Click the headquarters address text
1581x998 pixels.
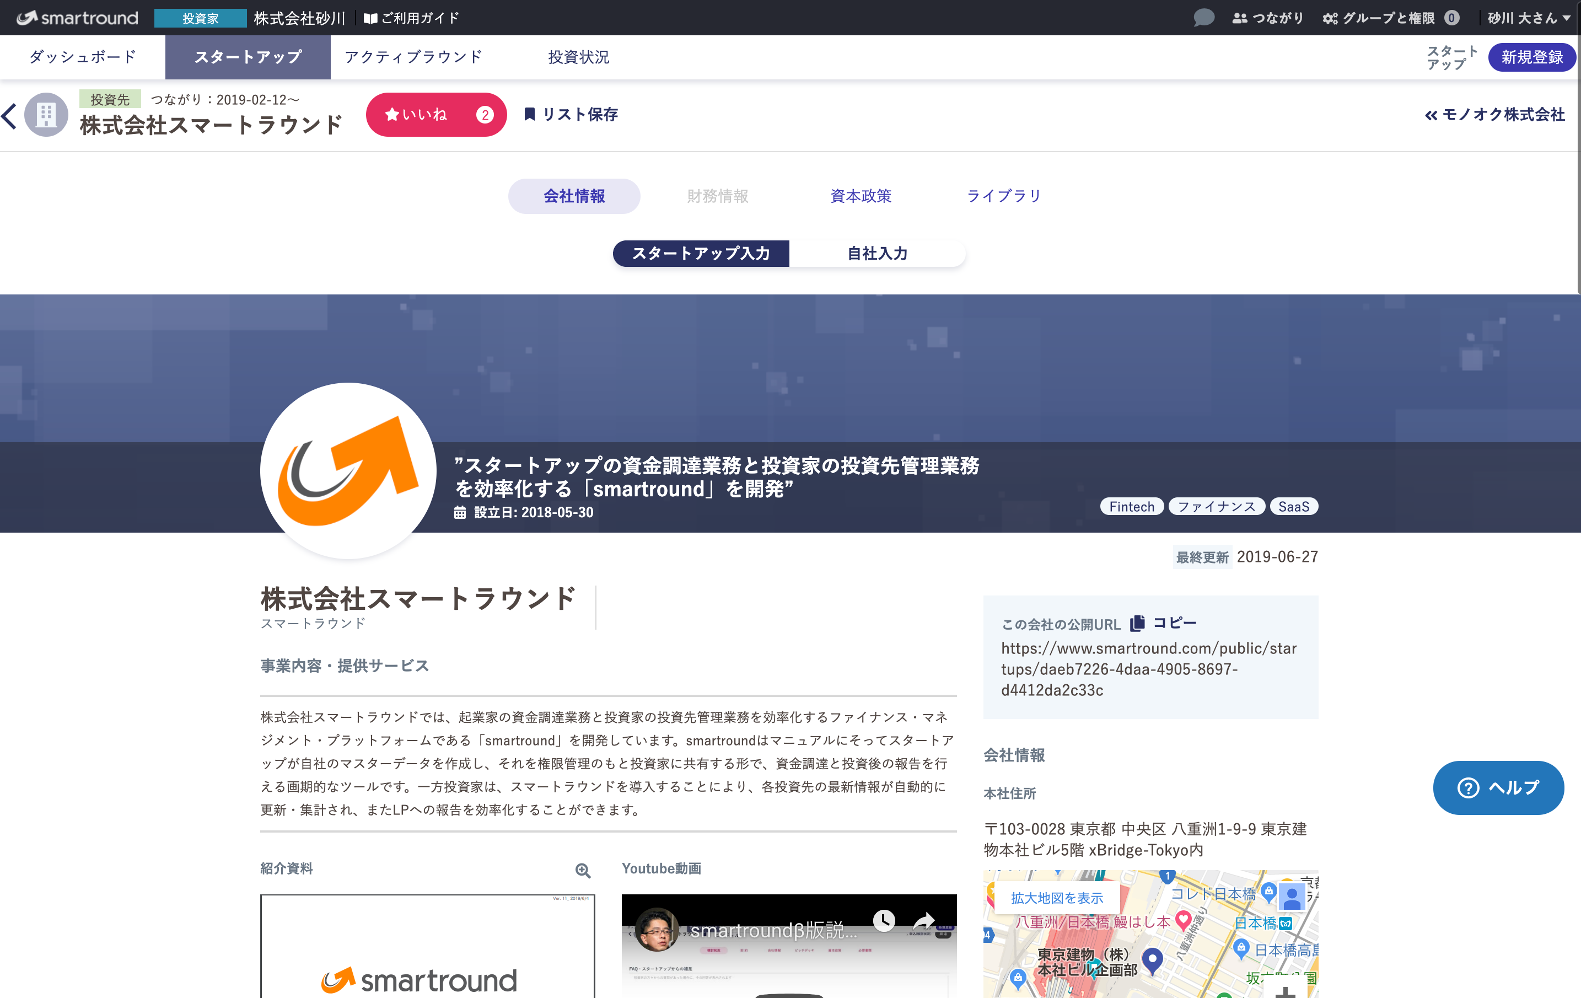coord(1145,839)
